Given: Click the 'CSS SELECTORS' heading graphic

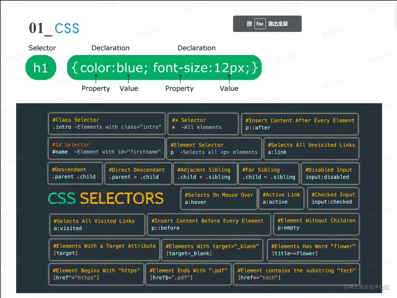Looking at the screenshot, I should click(x=106, y=198).
